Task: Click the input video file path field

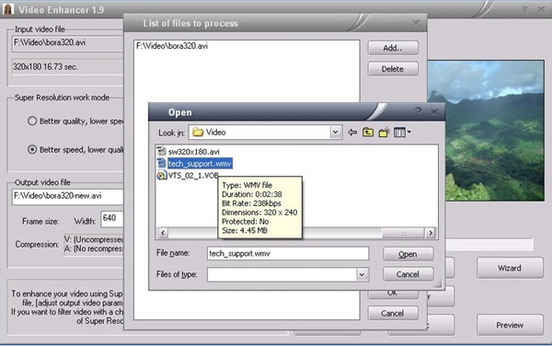Action: (68, 43)
